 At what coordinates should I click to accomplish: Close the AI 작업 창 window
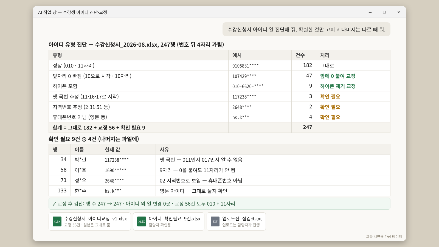[399, 12]
